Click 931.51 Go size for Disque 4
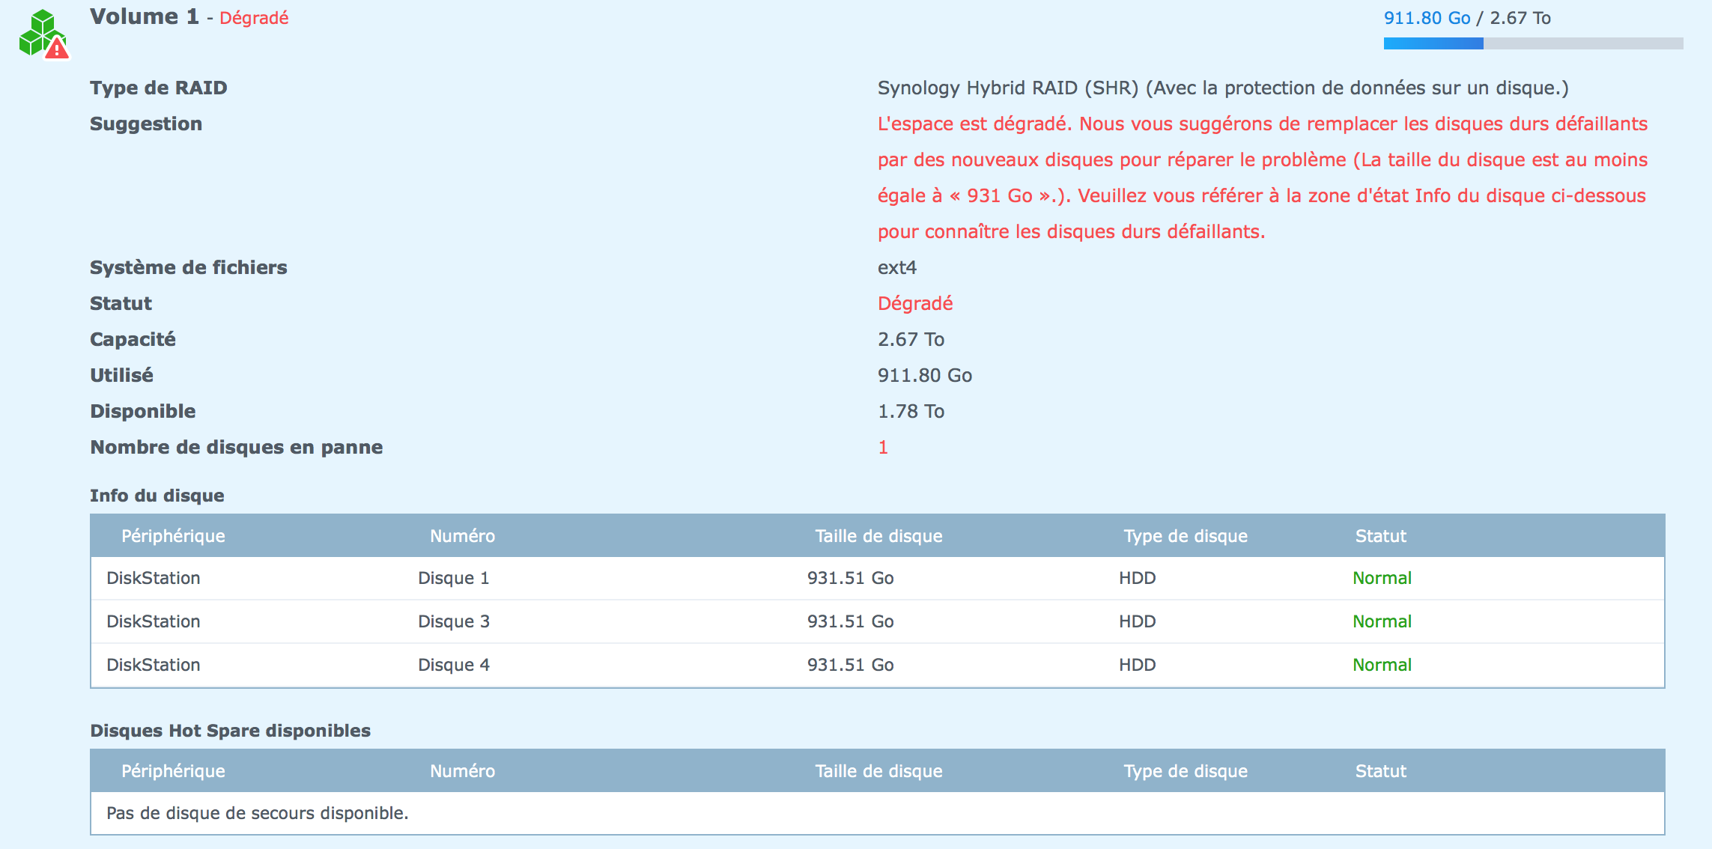 pos(851,665)
